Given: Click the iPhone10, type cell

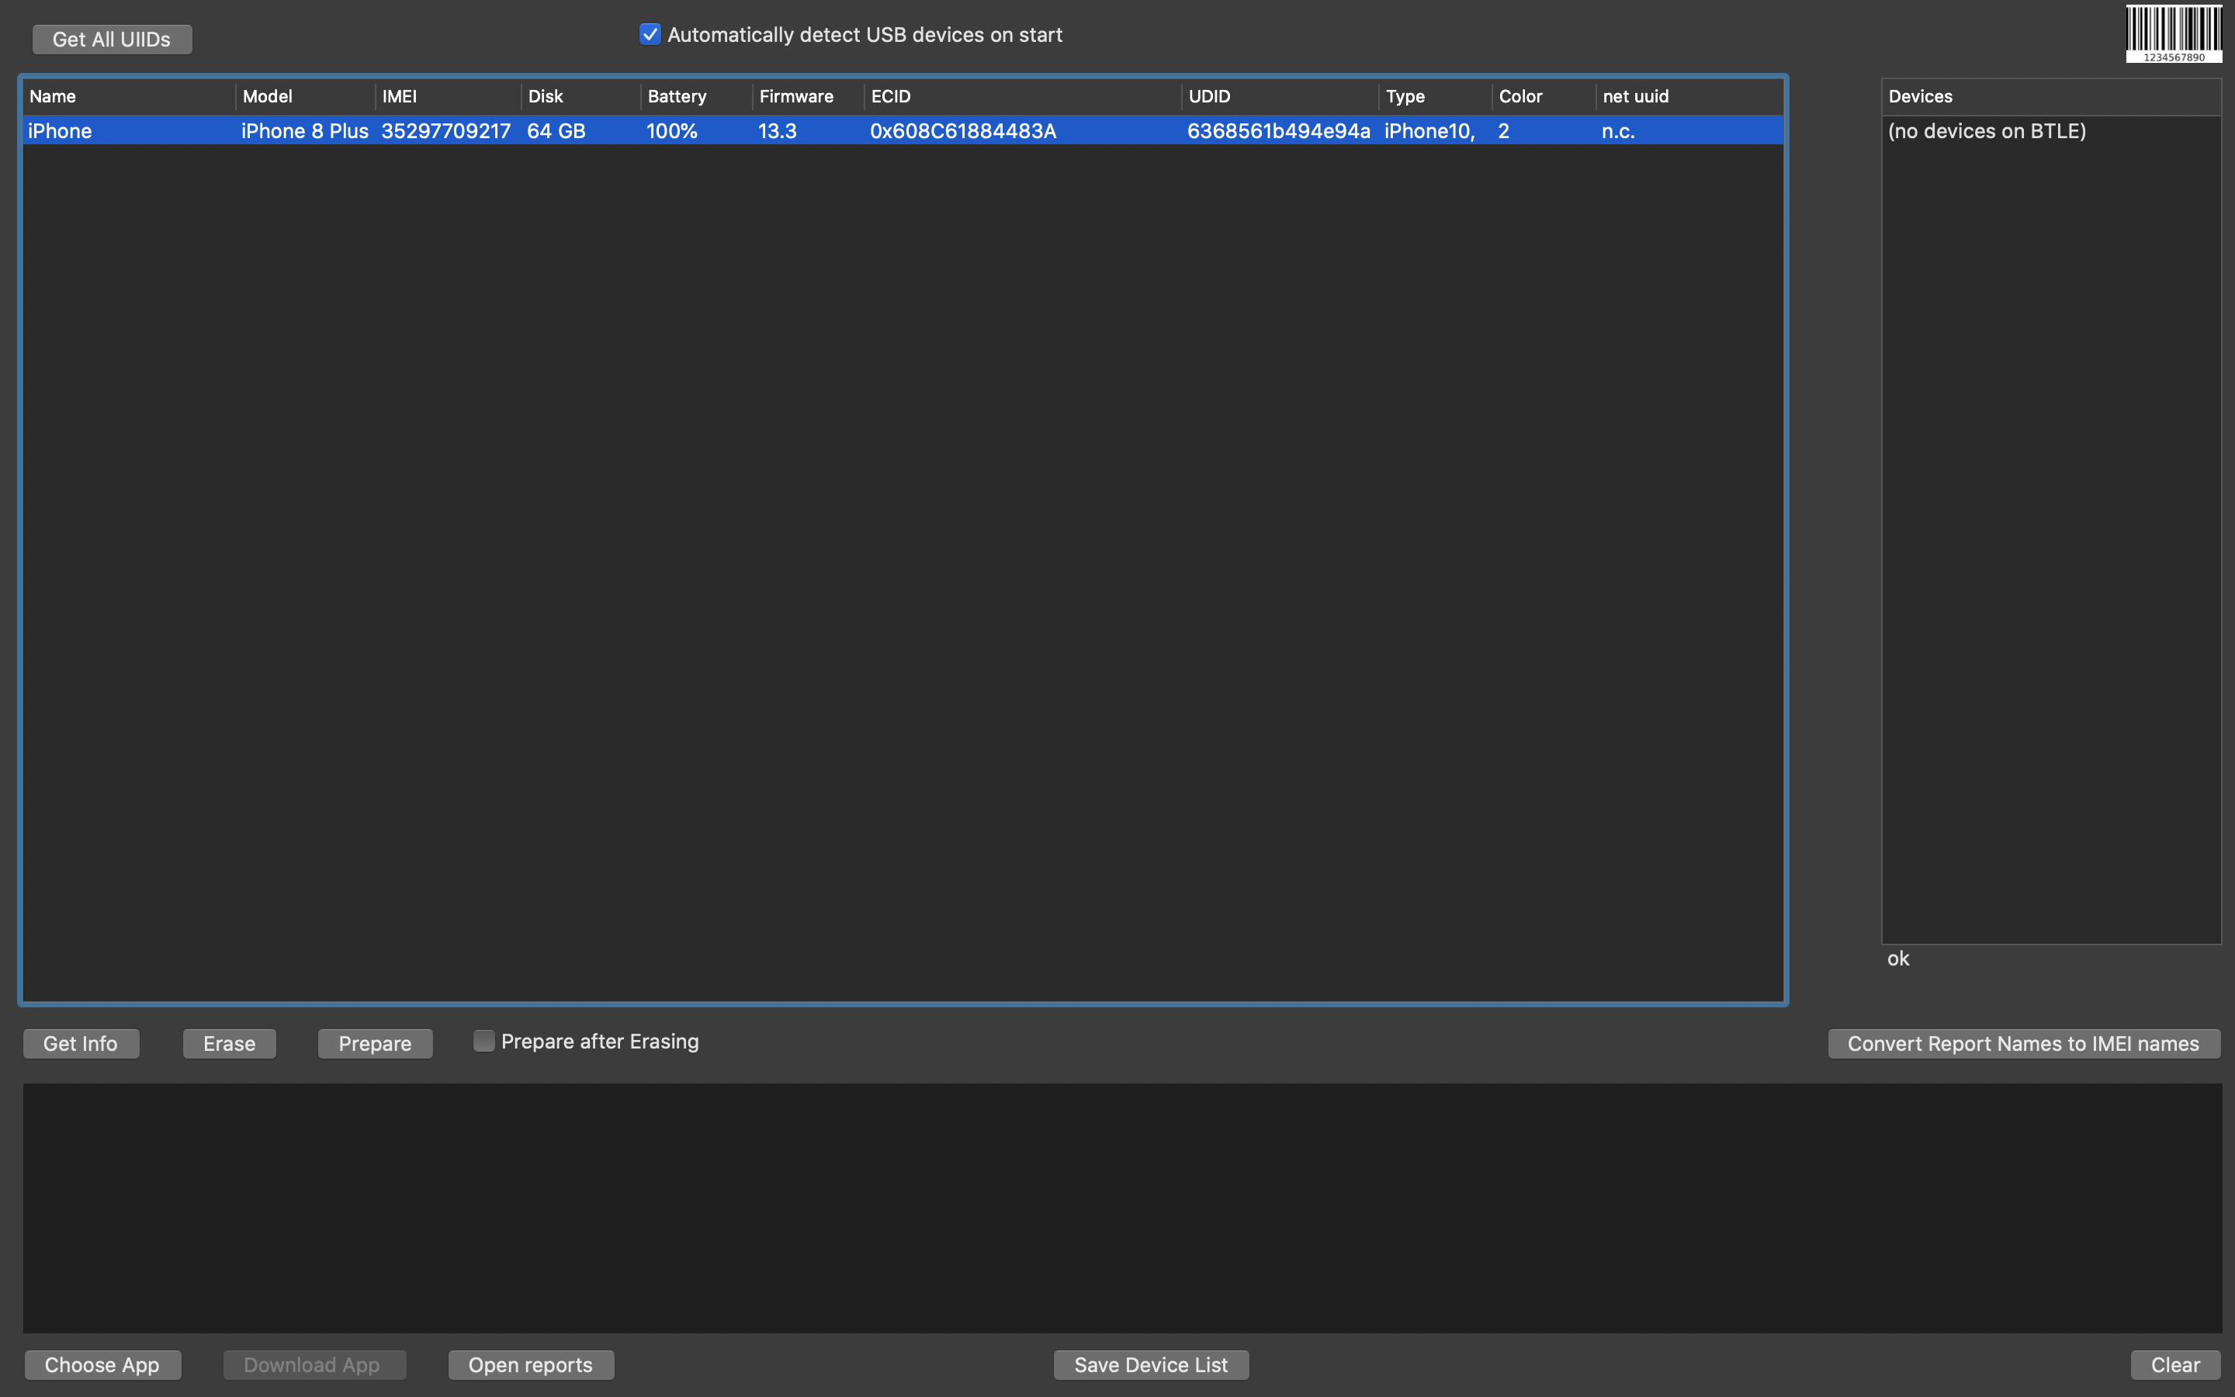Looking at the screenshot, I should click(1429, 130).
